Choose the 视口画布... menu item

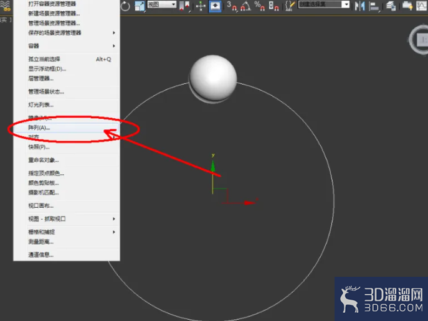67,206
